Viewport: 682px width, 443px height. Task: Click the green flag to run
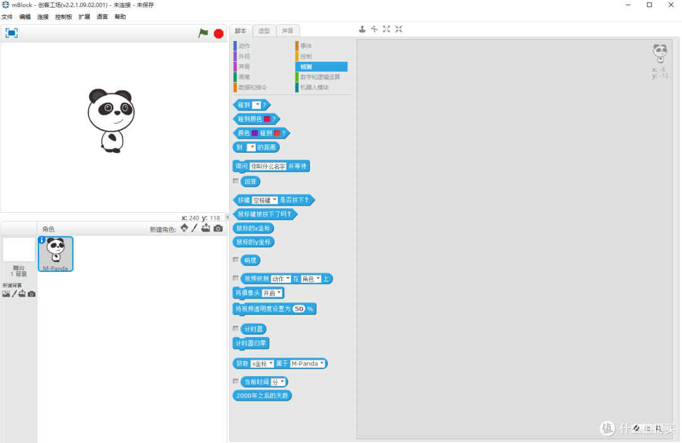[x=203, y=33]
